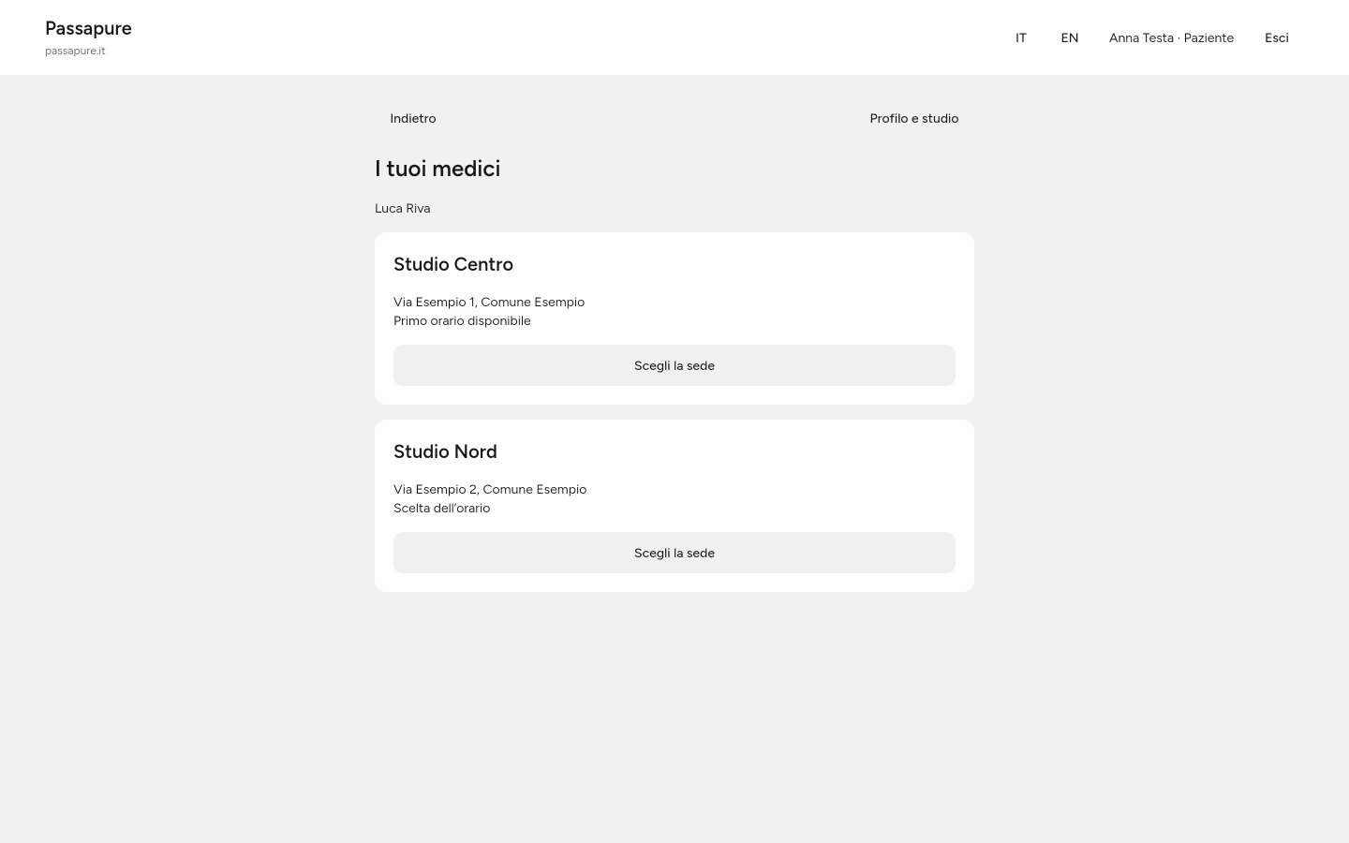Switch language to IT

[x=1021, y=37]
